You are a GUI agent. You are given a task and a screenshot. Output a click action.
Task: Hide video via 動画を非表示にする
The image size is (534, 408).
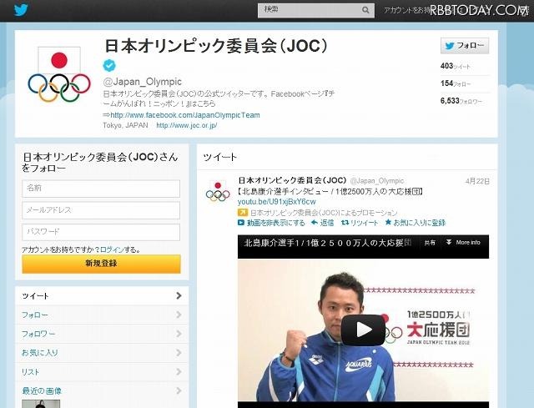(x=271, y=223)
